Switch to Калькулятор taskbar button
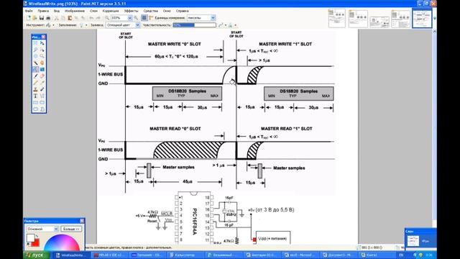460x259 pixels. tap(185, 255)
